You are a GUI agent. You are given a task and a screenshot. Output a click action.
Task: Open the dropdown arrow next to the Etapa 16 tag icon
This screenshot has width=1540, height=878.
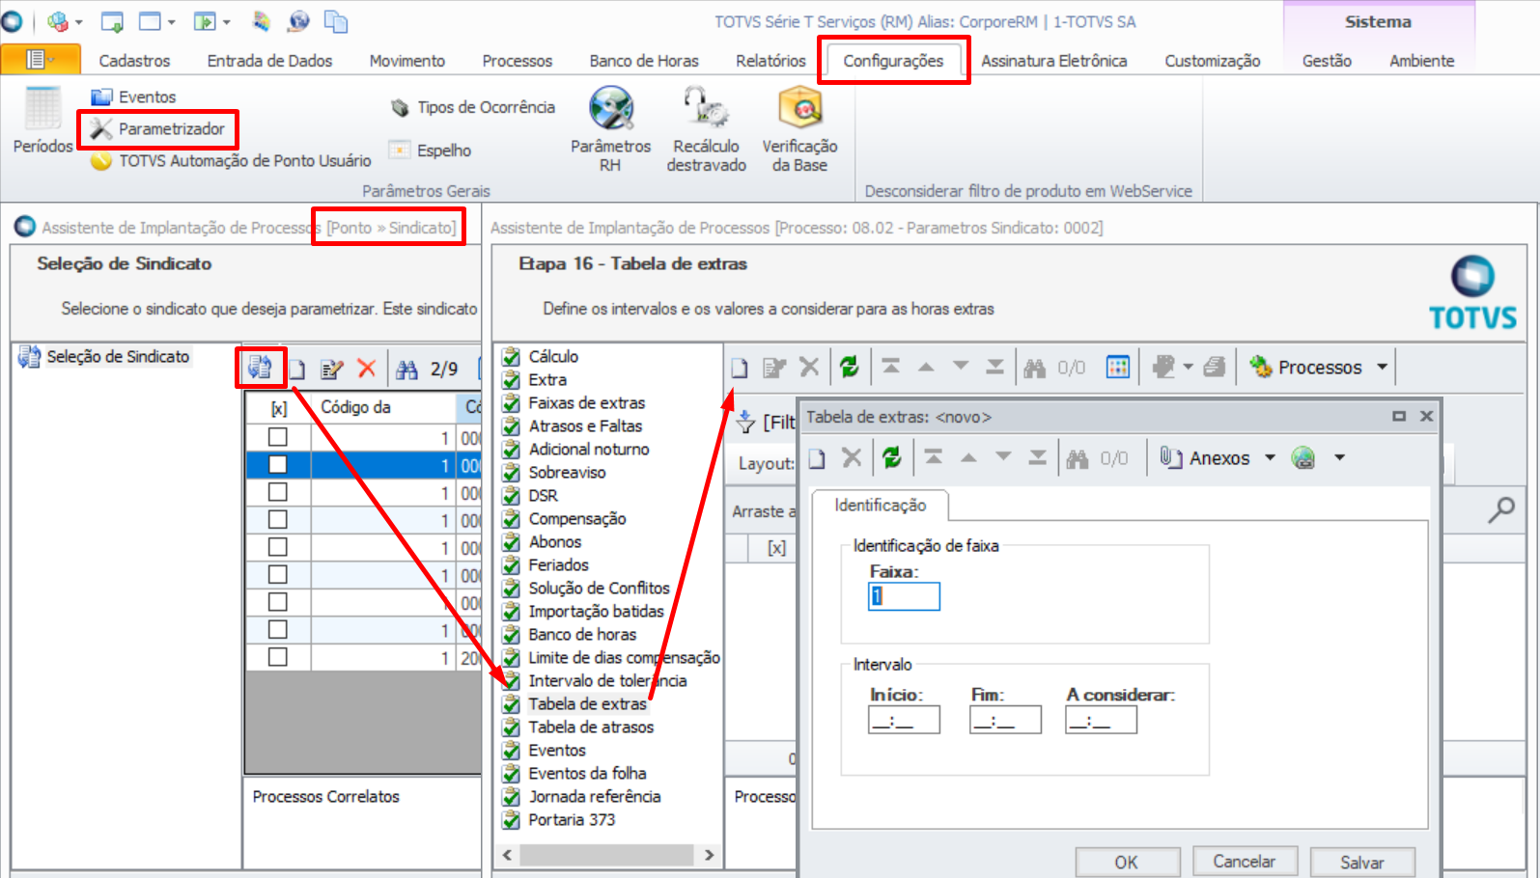1189,367
